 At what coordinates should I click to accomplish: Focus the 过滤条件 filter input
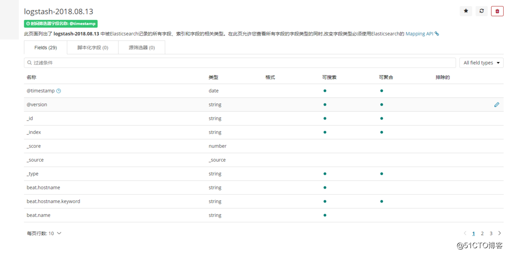pos(240,63)
